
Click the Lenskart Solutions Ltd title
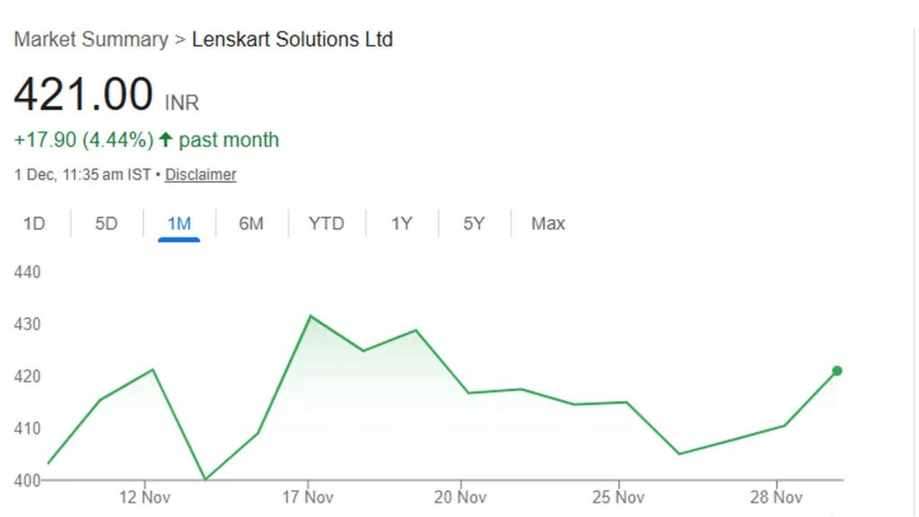click(292, 39)
